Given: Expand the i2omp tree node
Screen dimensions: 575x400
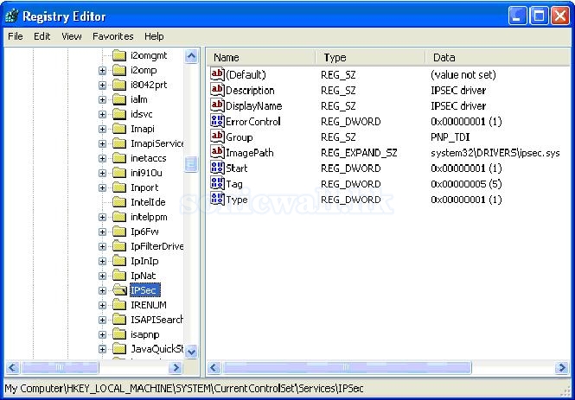Looking at the screenshot, I should pyautogui.click(x=102, y=70).
